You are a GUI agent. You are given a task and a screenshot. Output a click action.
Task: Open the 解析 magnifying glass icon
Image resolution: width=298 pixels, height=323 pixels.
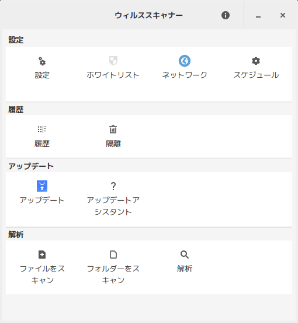click(x=185, y=255)
